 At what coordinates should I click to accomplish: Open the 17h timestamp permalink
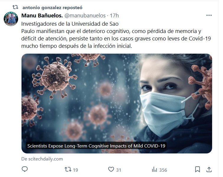click(x=114, y=16)
